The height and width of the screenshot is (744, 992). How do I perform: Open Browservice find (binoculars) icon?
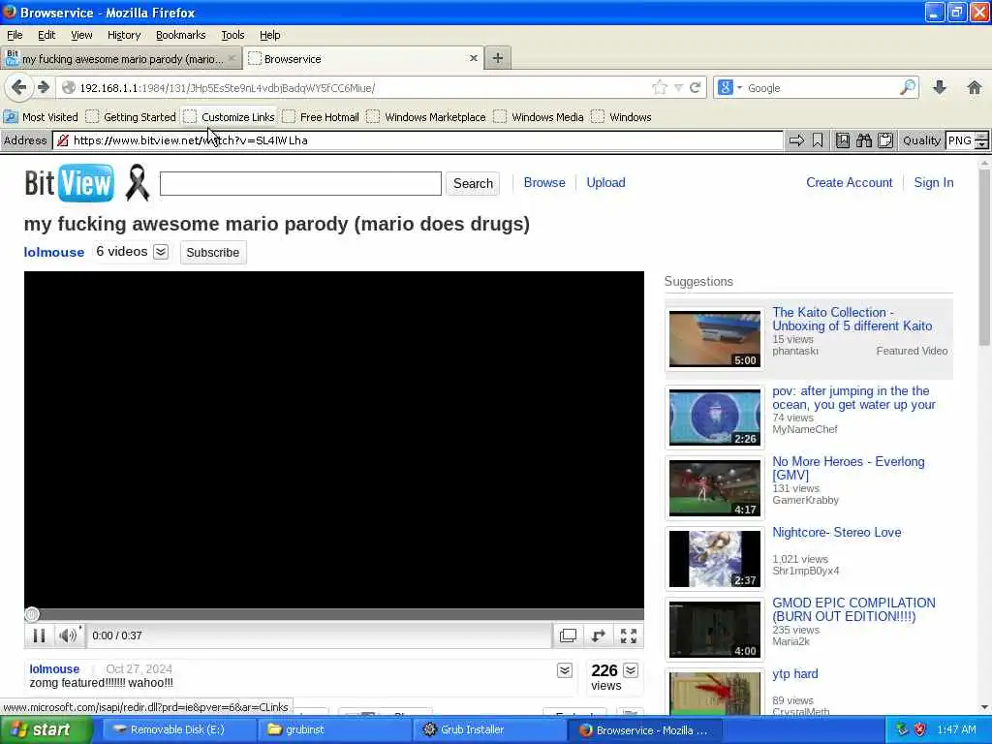[x=863, y=140]
